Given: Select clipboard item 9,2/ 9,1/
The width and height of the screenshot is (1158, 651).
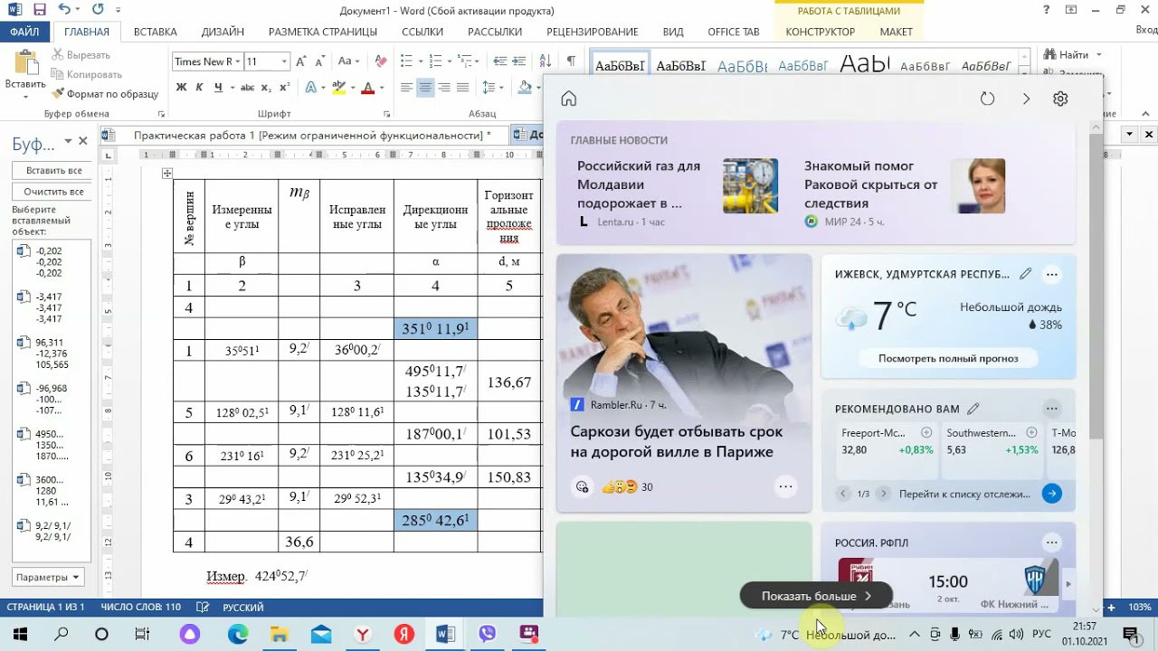Looking at the screenshot, I should [x=52, y=532].
